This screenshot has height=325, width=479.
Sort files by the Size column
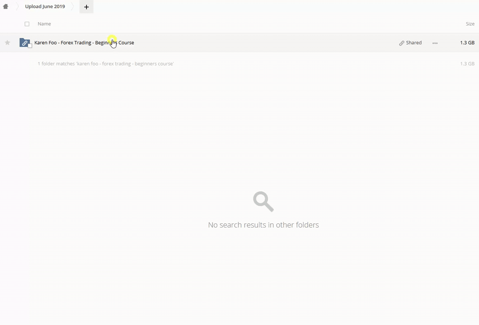[x=470, y=24]
